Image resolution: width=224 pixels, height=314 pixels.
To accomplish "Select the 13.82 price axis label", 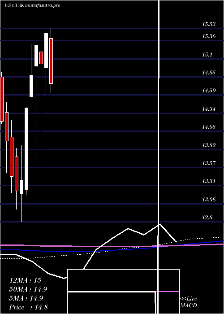I will [209, 145].
